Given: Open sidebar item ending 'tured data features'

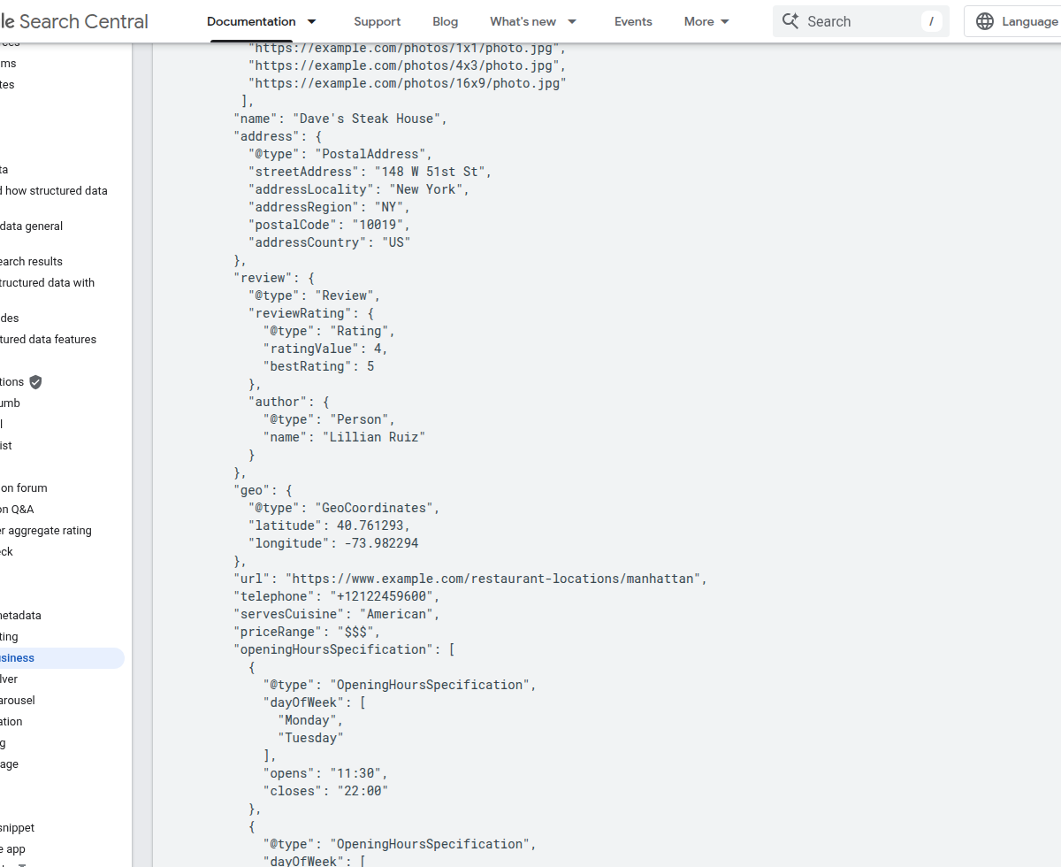Looking at the screenshot, I should [x=49, y=340].
